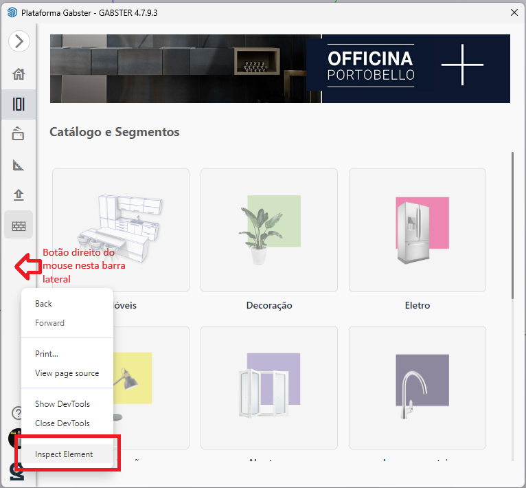
Task: Click View page source menu entry
Action: coord(67,373)
